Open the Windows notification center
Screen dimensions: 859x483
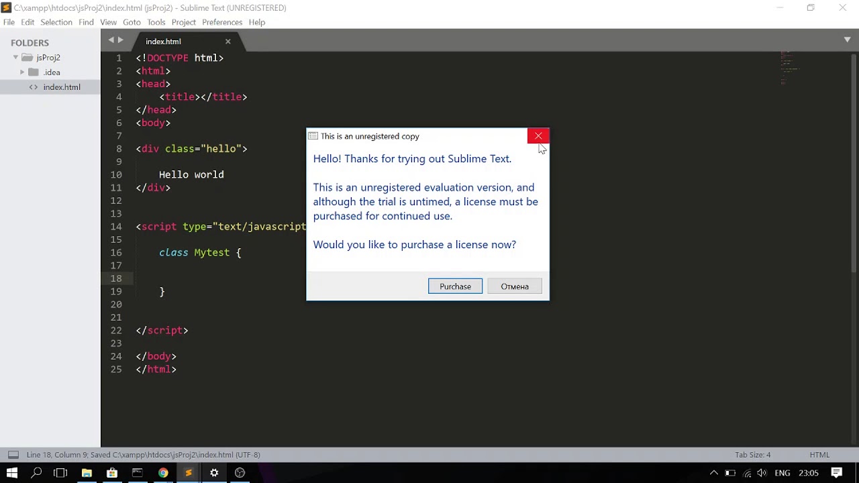837,473
